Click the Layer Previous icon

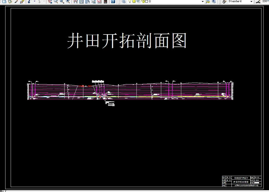[x=214, y=2]
